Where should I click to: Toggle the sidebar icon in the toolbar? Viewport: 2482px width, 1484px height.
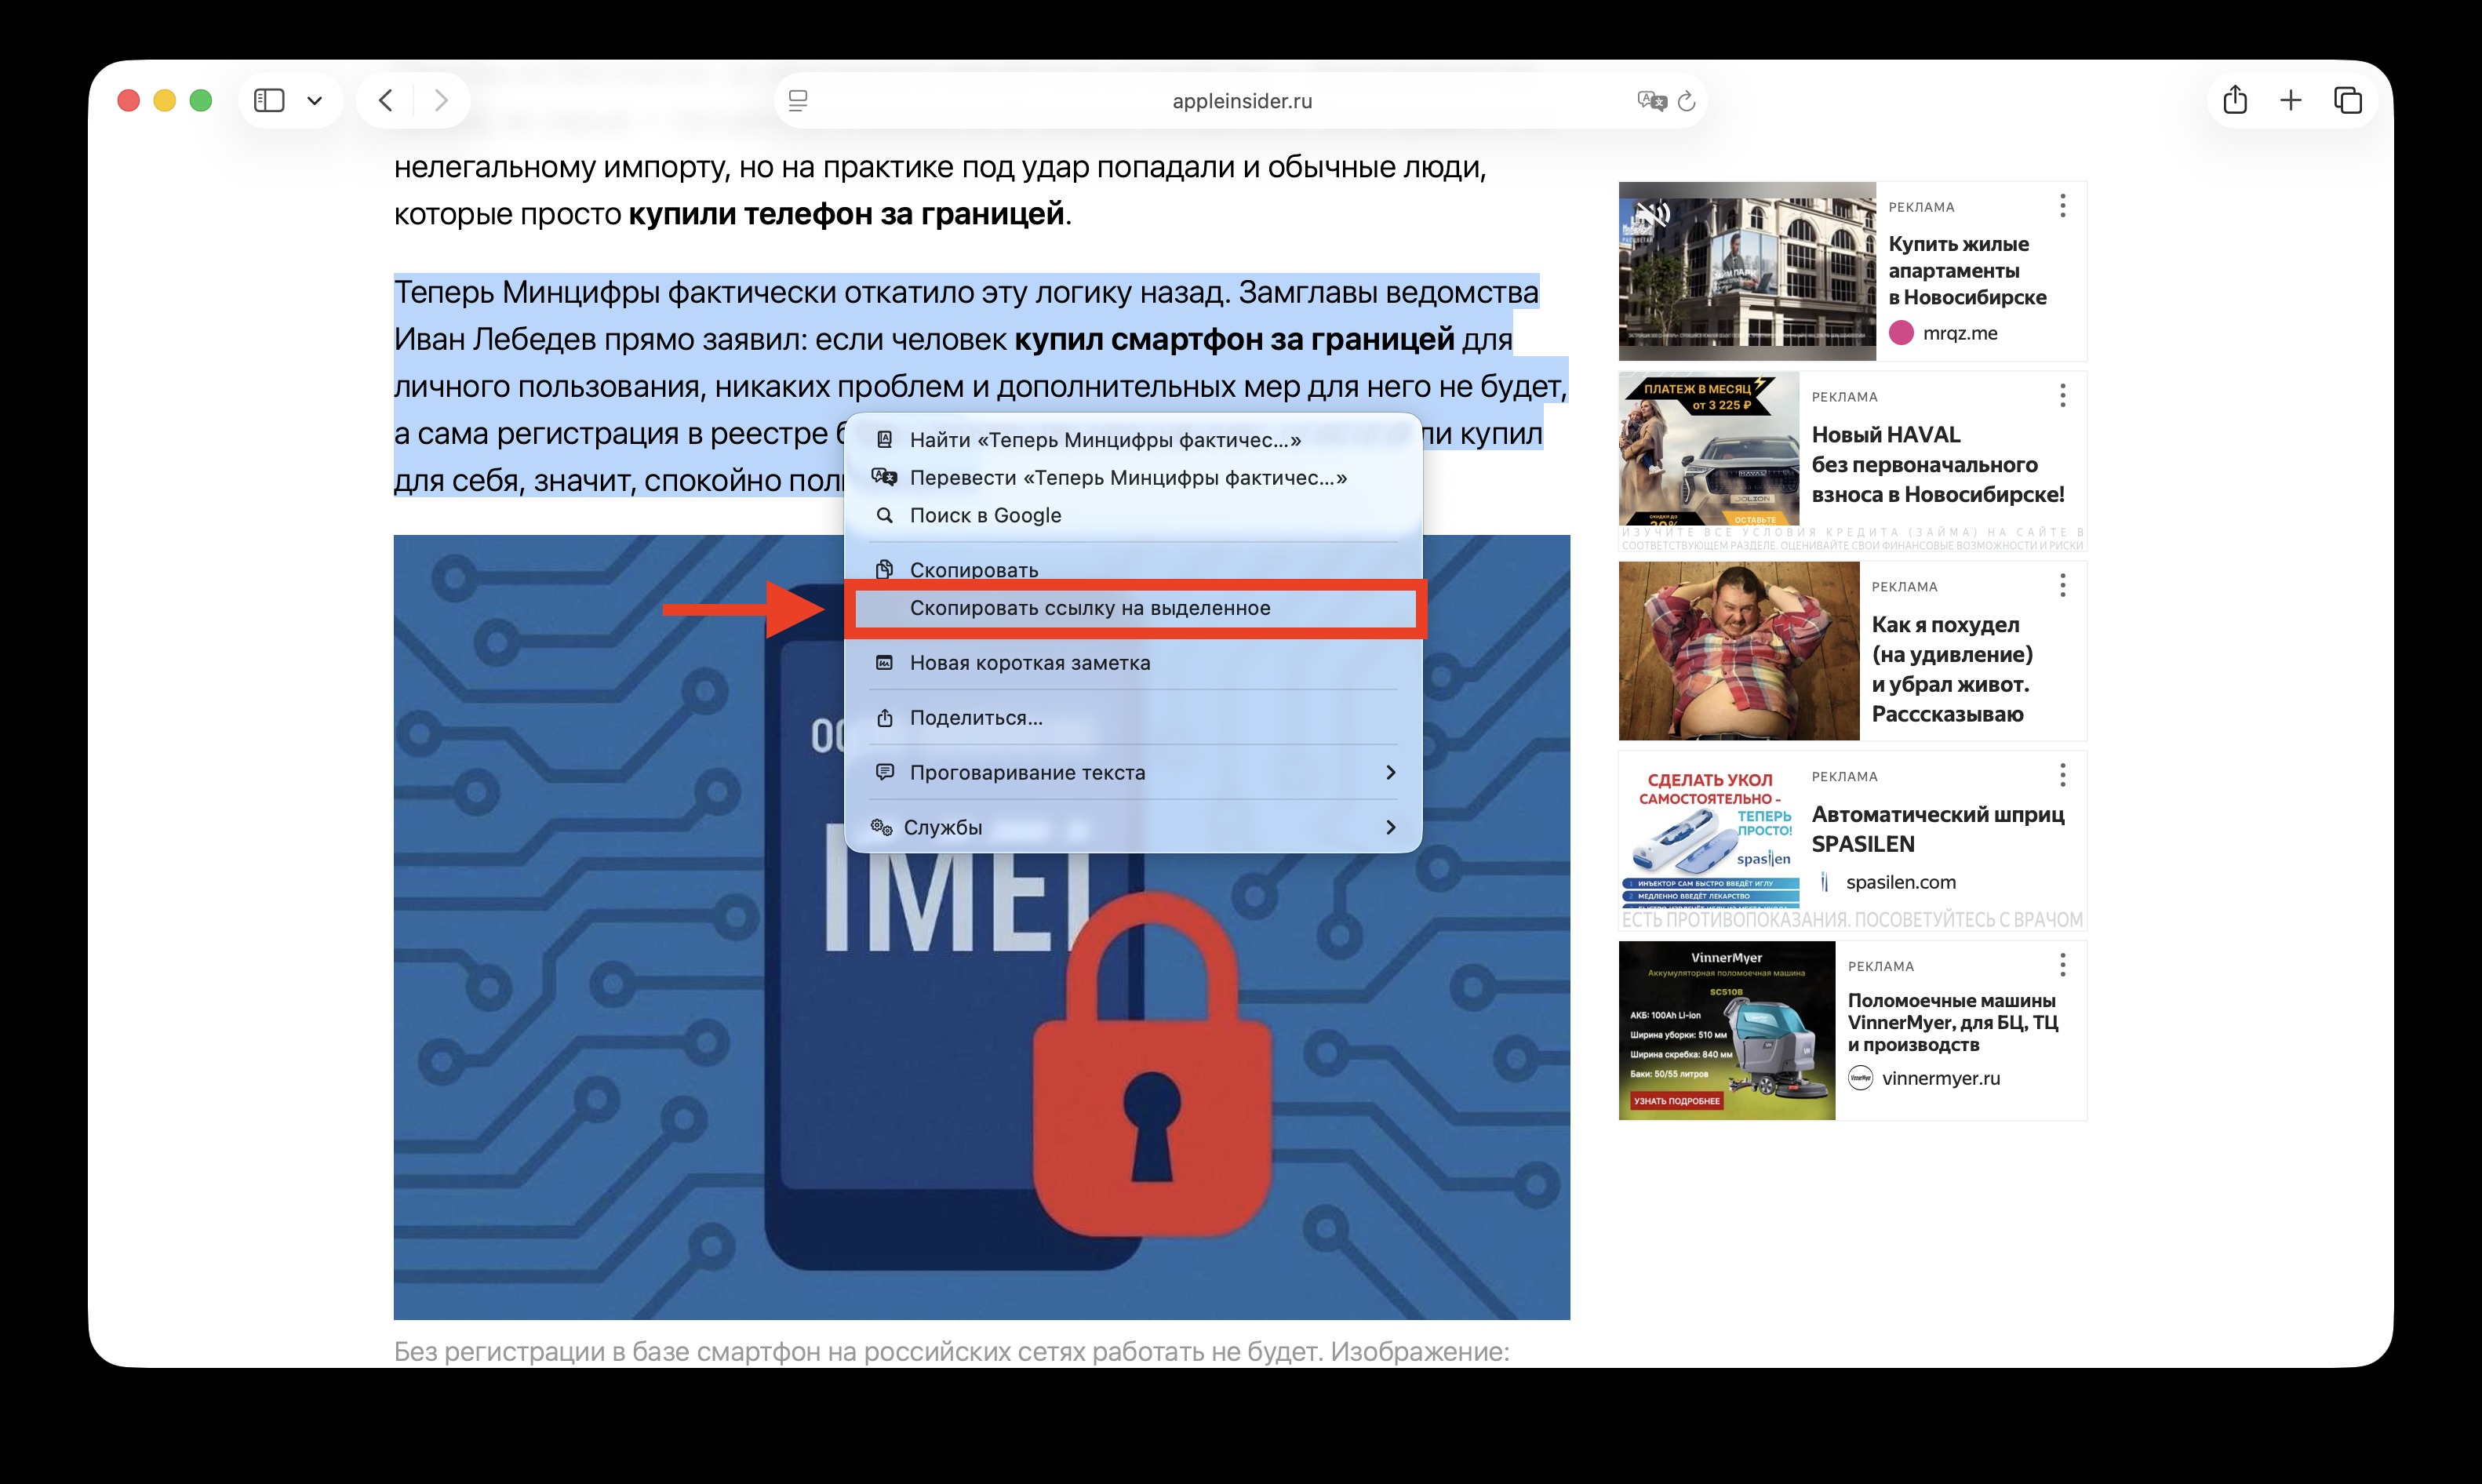(268, 100)
